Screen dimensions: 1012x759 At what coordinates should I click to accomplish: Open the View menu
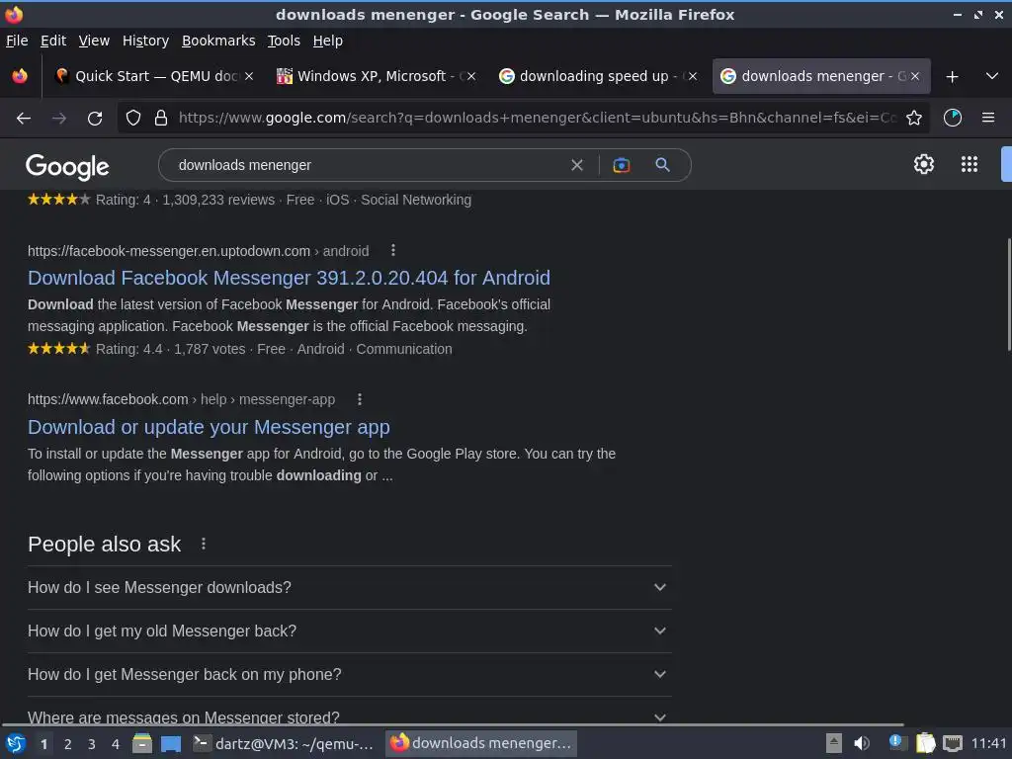94,41
